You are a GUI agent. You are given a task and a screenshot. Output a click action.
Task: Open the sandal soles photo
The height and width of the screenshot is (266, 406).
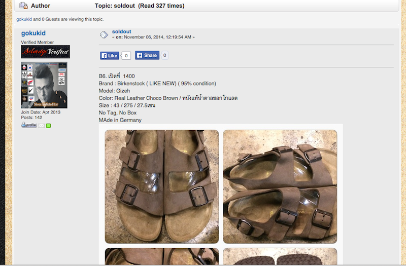tap(280, 256)
